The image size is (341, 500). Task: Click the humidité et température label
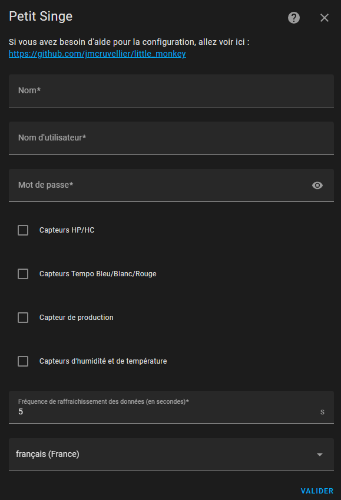(x=103, y=361)
